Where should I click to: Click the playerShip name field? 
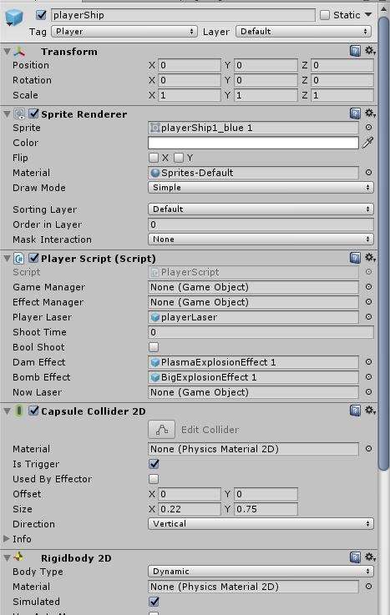(183, 15)
